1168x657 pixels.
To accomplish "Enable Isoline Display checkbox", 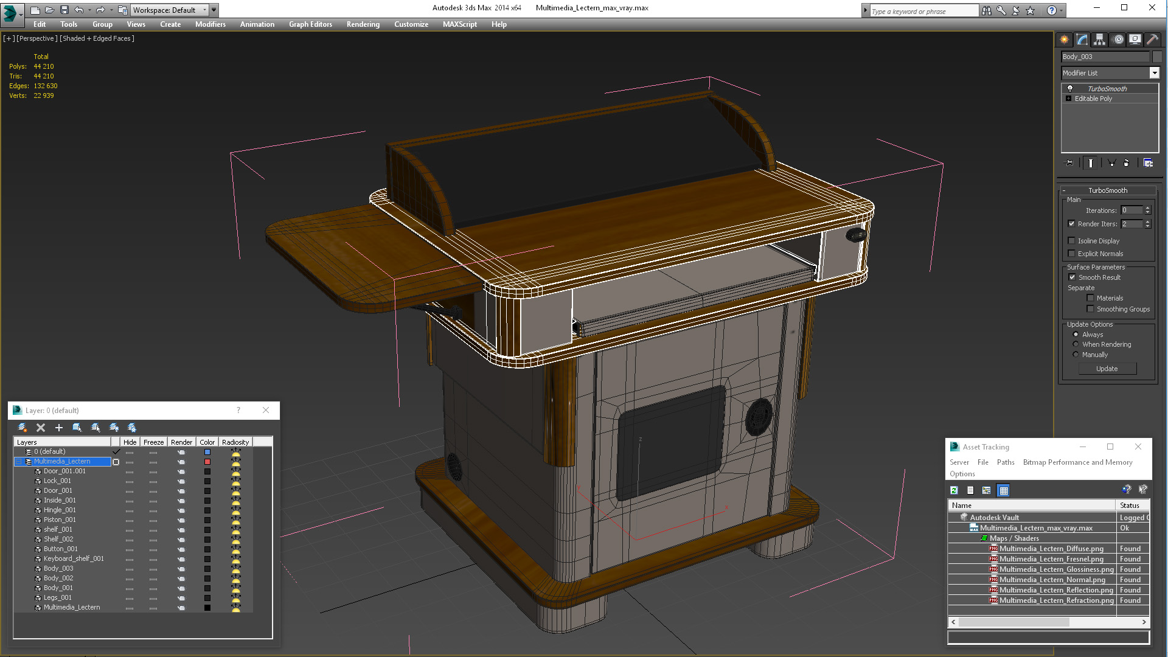I will pos(1071,241).
